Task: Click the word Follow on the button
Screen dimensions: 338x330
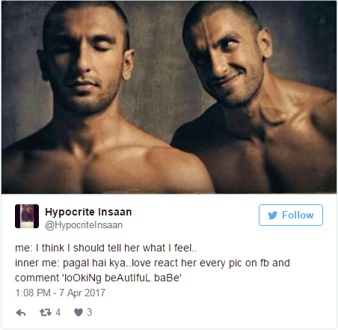Action: 298,215
